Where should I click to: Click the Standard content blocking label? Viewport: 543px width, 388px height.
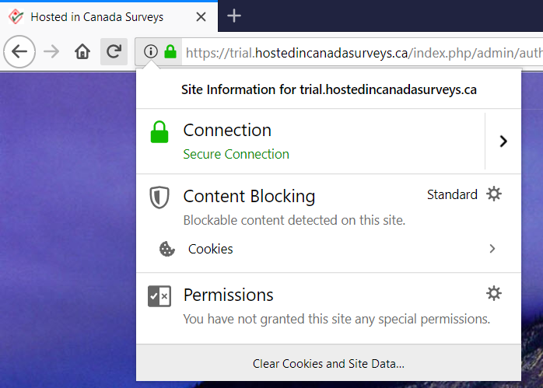[452, 194]
